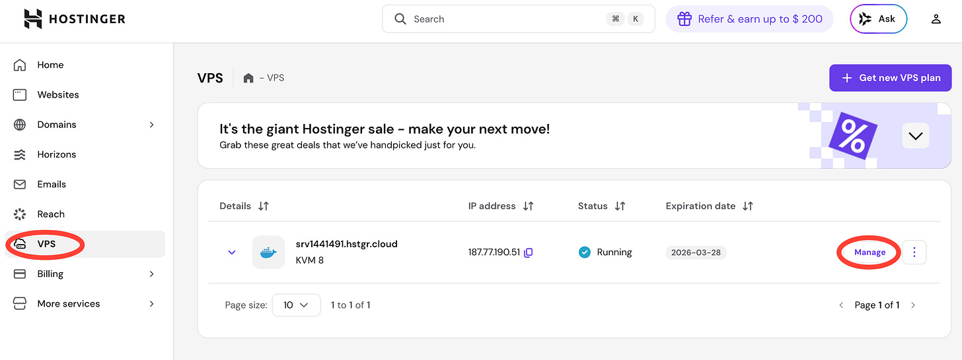The height and width of the screenshot is (360, 962).
Task: Sort table by Expiration date column
Action: coord(747,206)
